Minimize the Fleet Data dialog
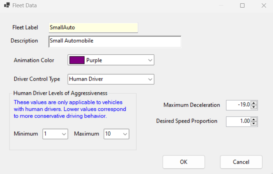Viewport: 273px width, 174px height. click(x=221, y=5)
